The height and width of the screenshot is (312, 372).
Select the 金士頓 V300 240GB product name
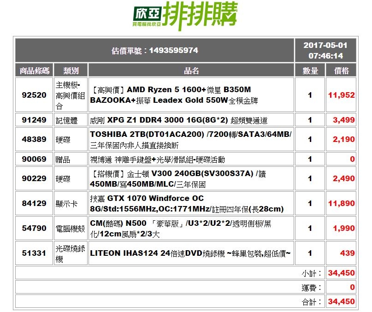point(178,179)
